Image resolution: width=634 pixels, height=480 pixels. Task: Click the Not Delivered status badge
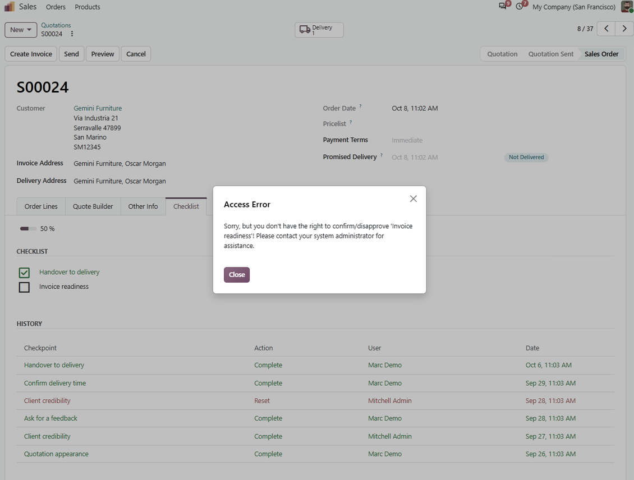point(526,157)
